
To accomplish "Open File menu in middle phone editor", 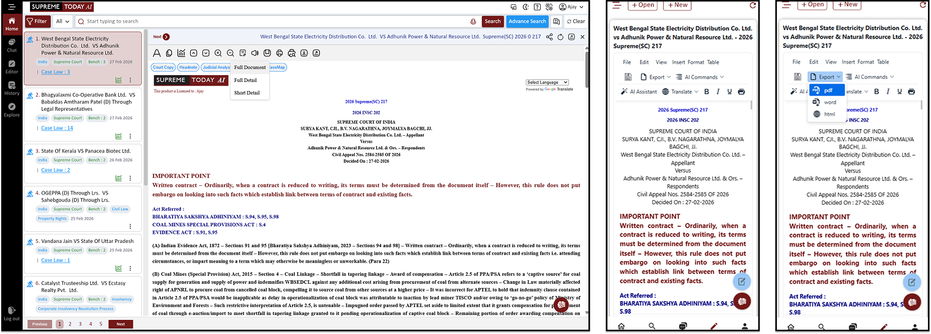I will [x=627, y=62].
